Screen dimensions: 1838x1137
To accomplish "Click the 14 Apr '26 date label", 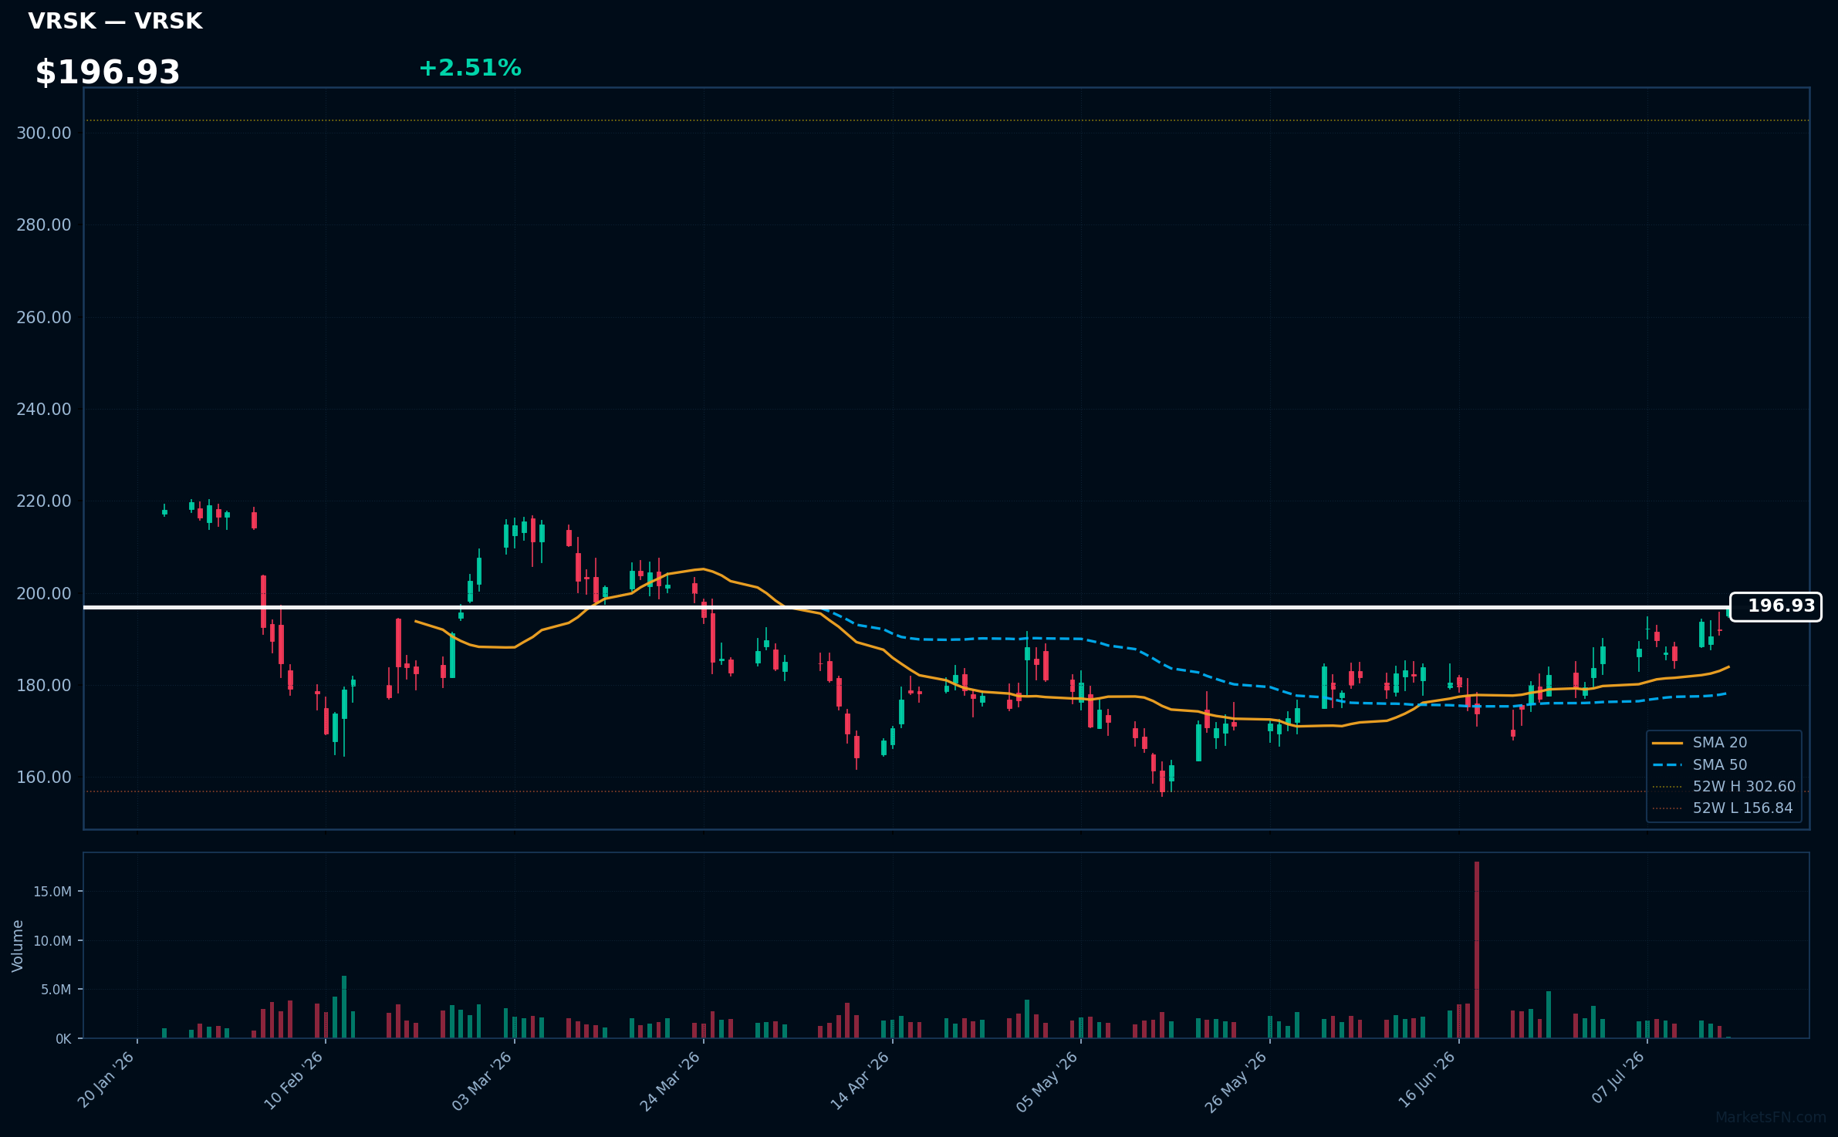I will coord(860,1081).
